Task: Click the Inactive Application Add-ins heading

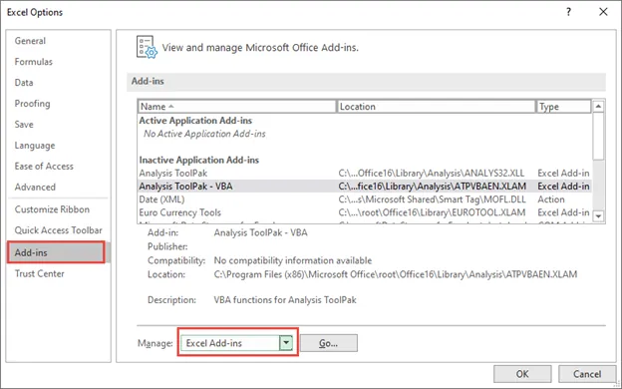Action: click(198, 160)
